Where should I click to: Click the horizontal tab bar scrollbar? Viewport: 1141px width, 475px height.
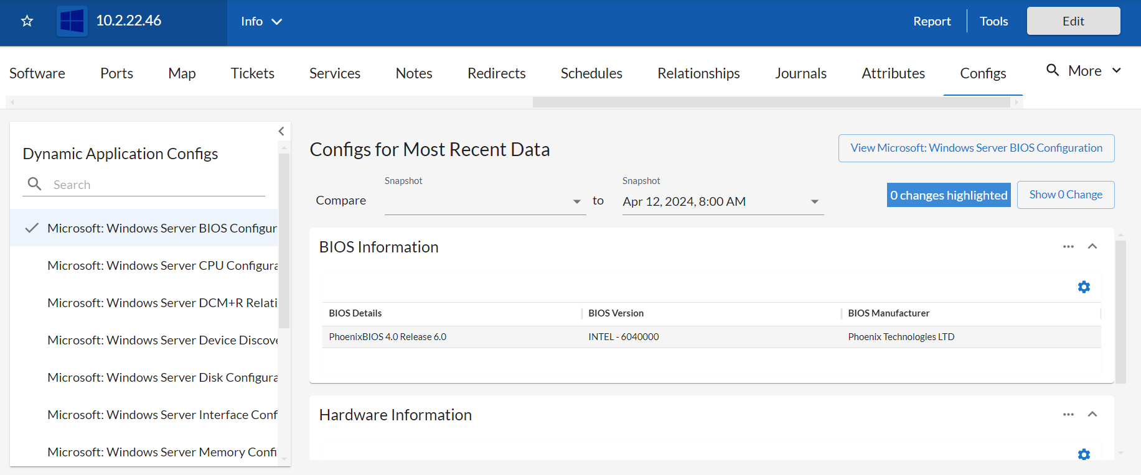[771, 102]
